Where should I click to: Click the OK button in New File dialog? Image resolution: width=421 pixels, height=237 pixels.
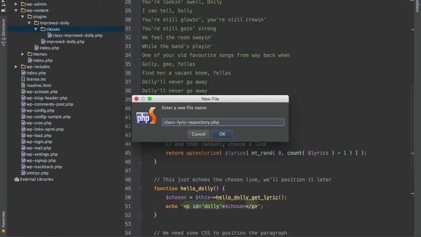pos(222,134)
